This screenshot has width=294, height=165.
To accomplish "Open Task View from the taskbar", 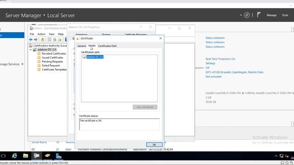I will click(3, 156).
